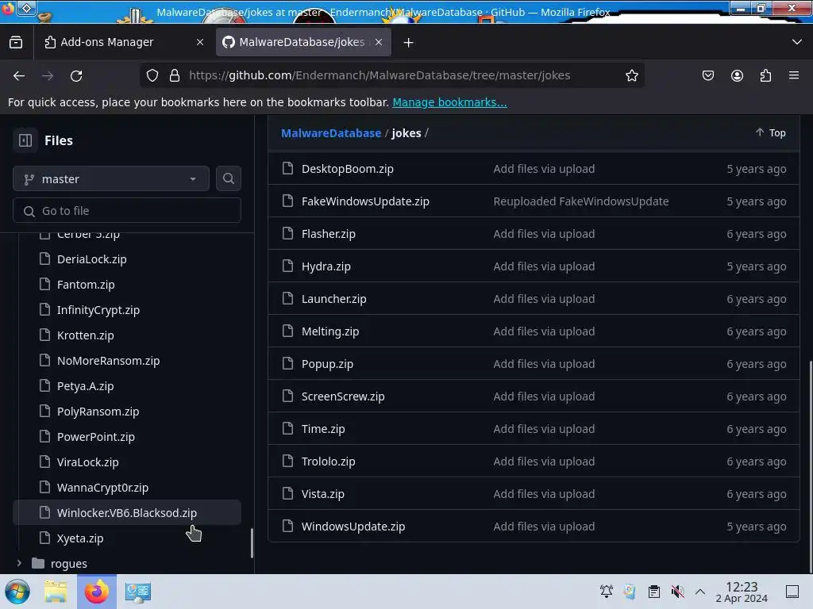Open the Firefox hamburger menu
This screenshot has width=813, height=609.
click(x=794, y=75)
